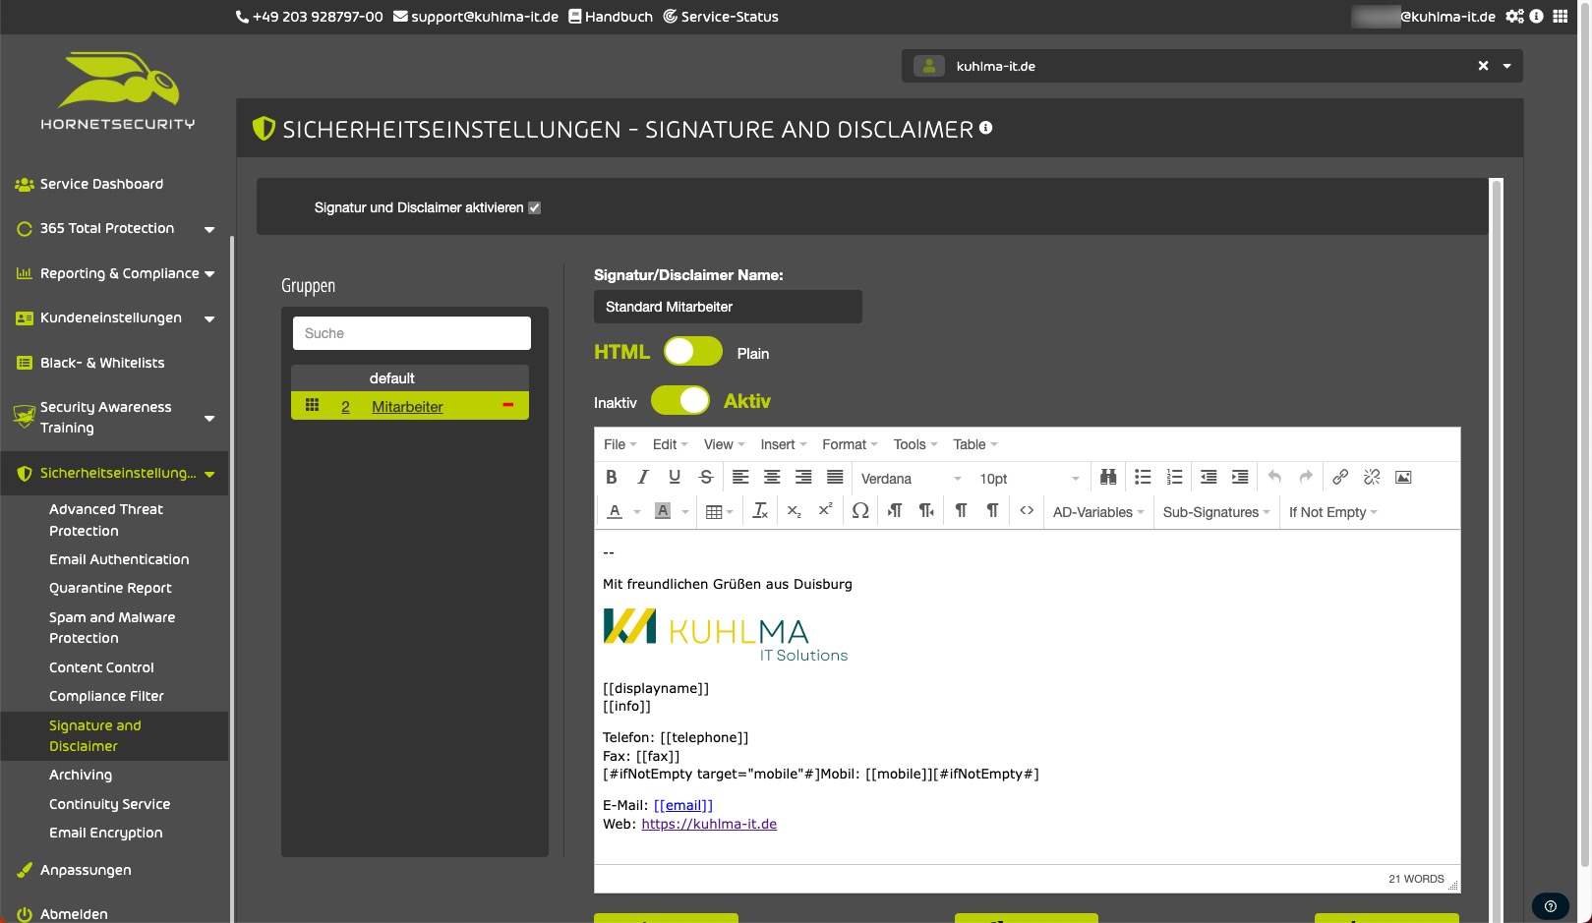Open the File menu in editor

coord(619,444)
